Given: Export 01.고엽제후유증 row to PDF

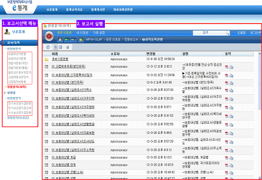Looking at the screenshot, I should tap(227, 67).
